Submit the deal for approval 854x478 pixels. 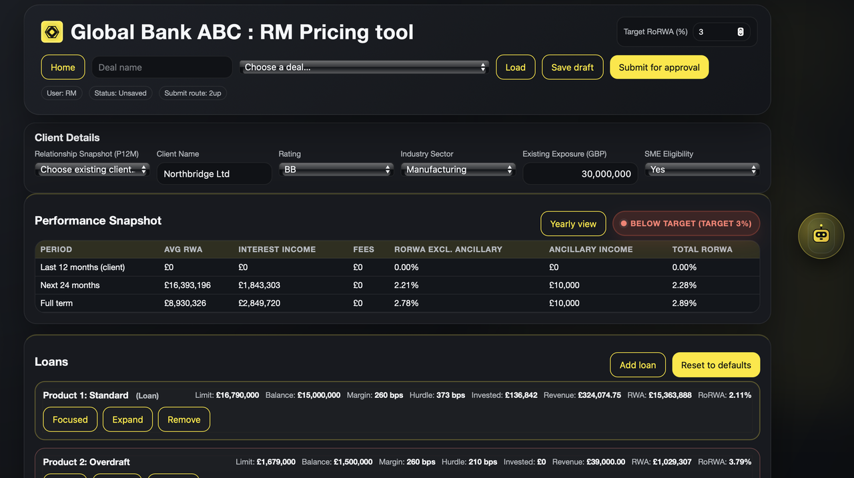pos(659,67)
